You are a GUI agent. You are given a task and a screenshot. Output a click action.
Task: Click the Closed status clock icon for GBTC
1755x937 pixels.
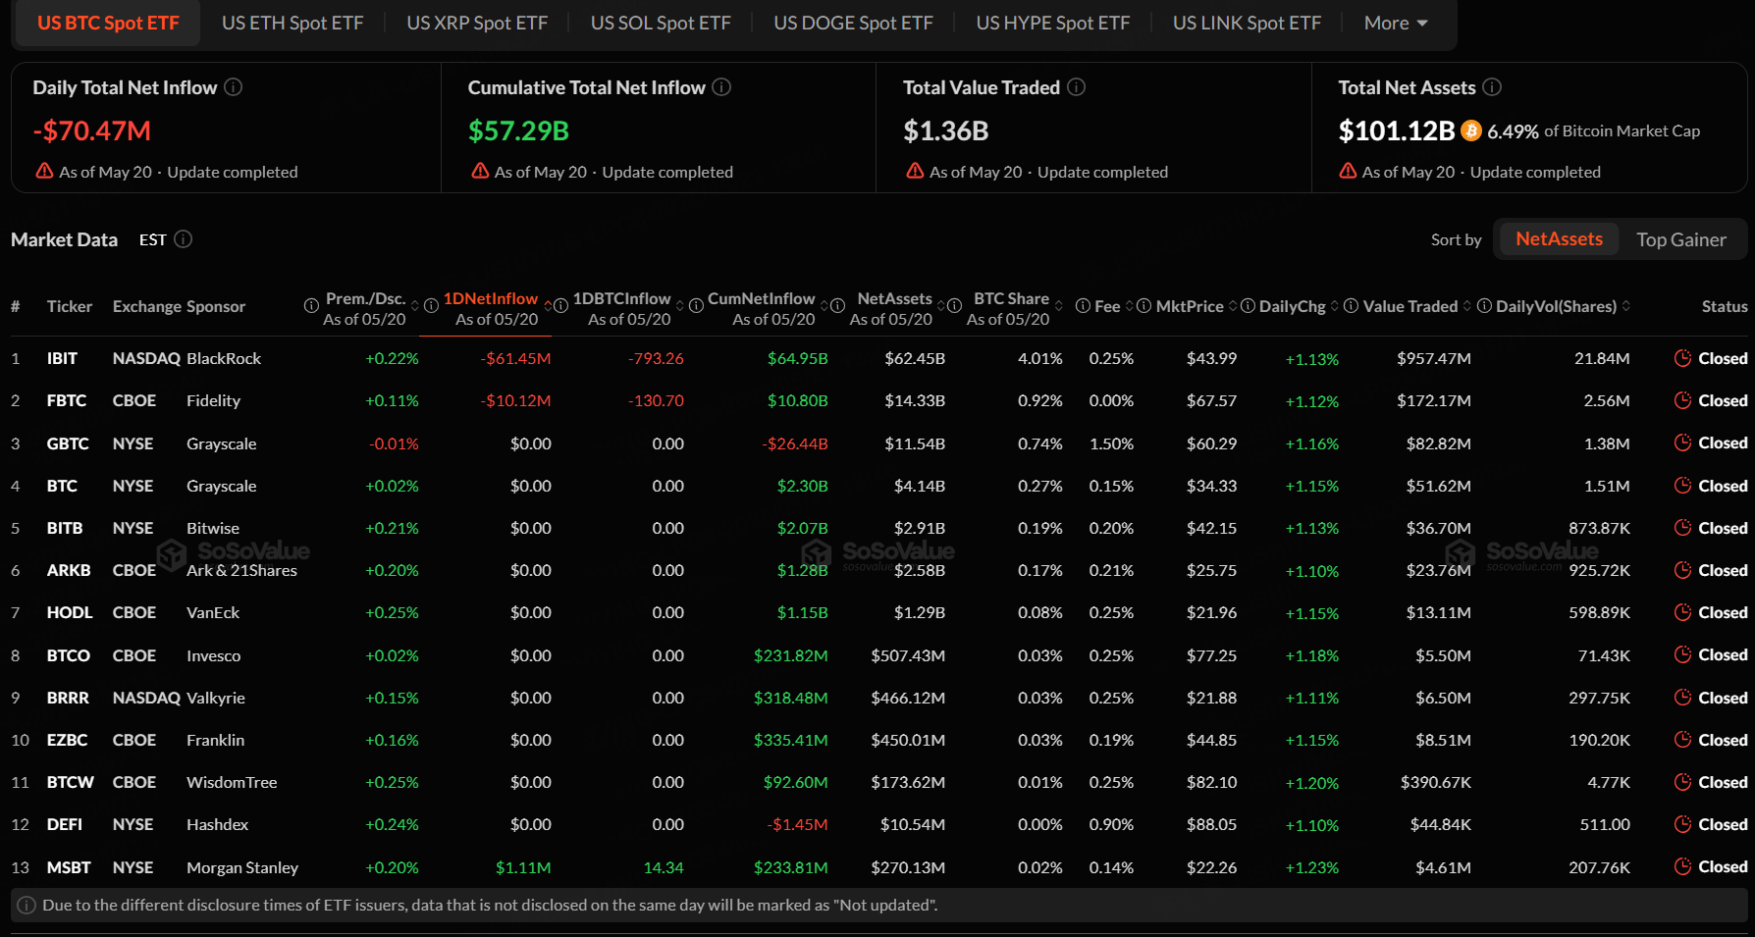click(x=1682, y=442)
